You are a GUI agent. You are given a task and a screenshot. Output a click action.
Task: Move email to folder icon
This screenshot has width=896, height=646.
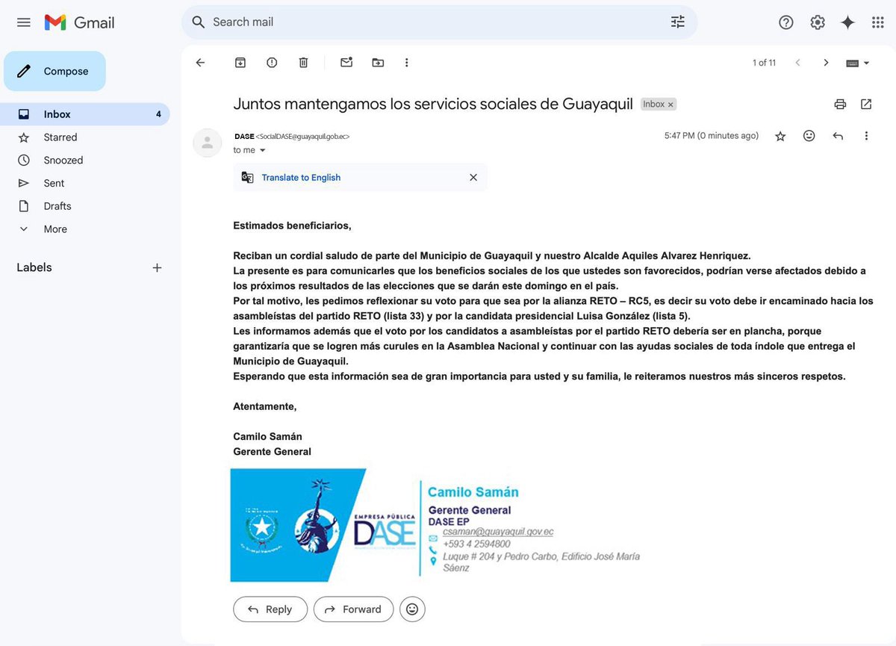378,63
